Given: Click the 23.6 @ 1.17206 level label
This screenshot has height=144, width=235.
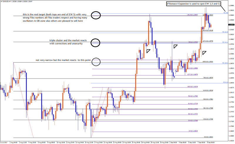Looking at the screenshot, I should tap(208, 119).
